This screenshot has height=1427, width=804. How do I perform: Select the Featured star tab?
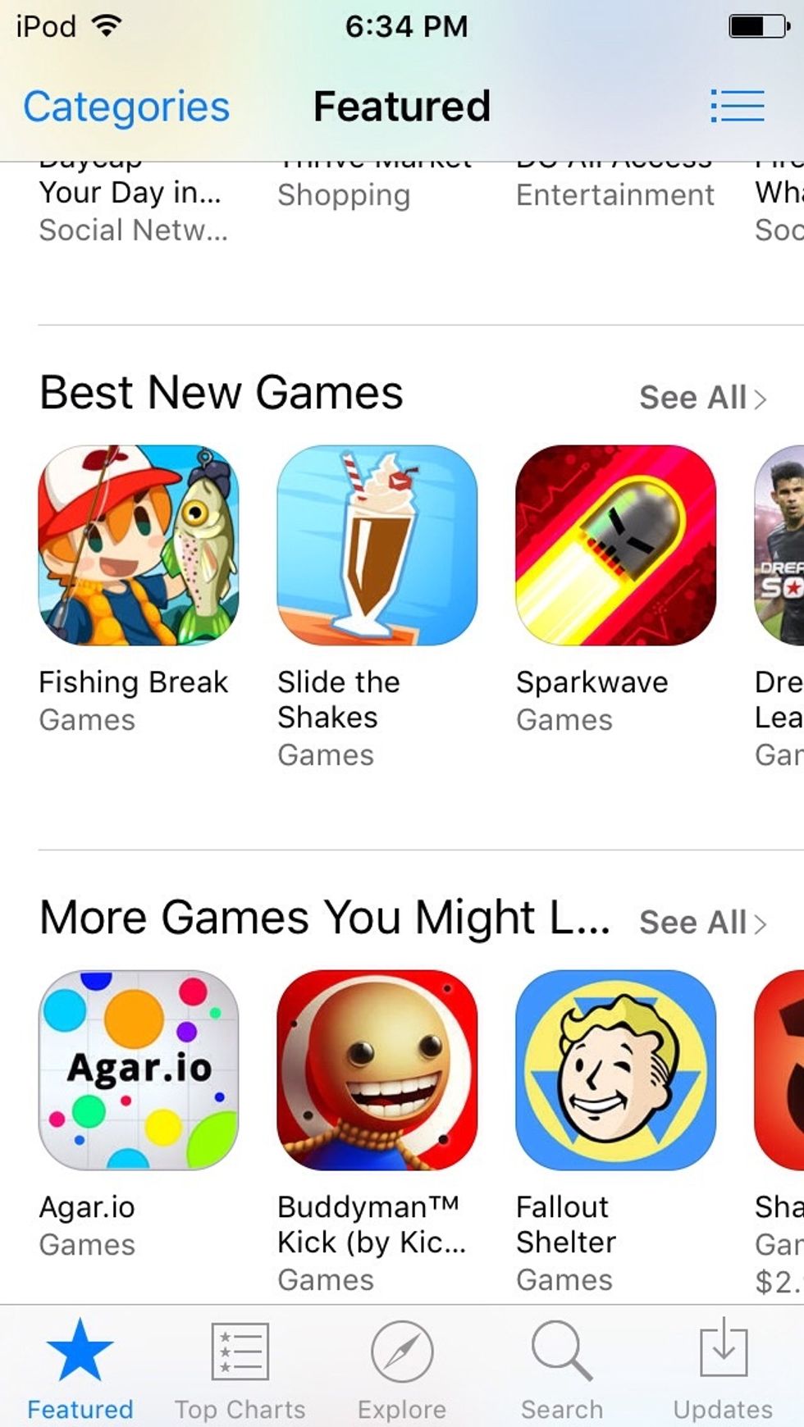pyautogui.click(x=80, y=1370)
